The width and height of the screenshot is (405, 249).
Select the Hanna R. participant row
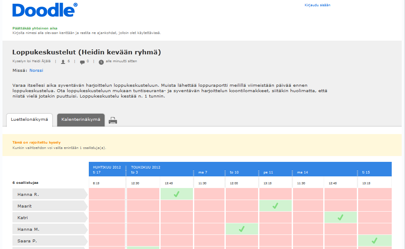(x=50, y=194)
